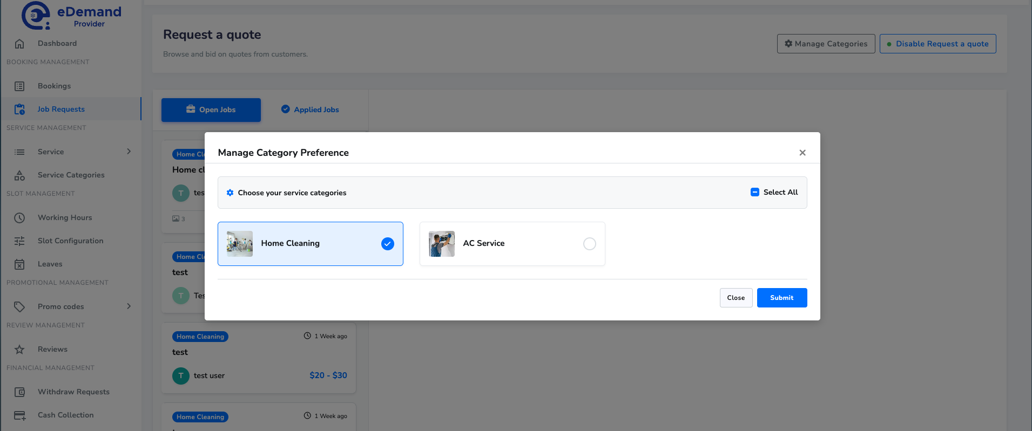Image resolution: width=1032 pixels, height=431 pixels.
Task: Click Disable Request a quote button
Action: click(x=938, y=44)
